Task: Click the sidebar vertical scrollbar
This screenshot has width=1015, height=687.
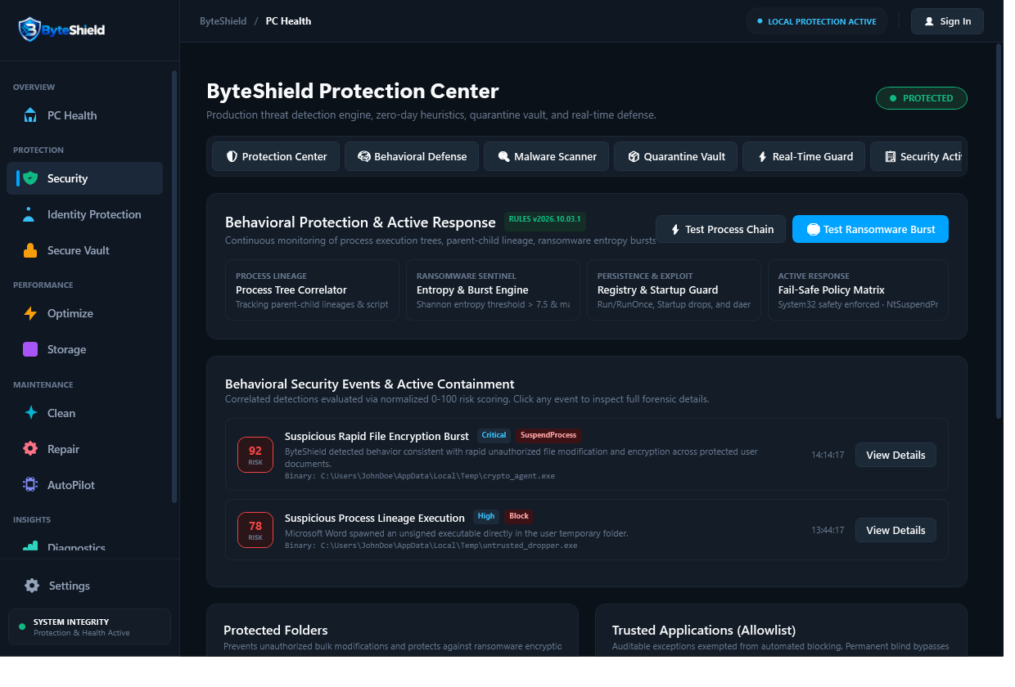Action: point(174,286)
